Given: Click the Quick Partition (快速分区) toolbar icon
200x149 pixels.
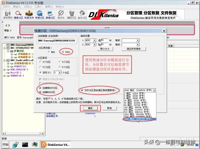Looking at the screenshot, I should (x=40, y=15).
